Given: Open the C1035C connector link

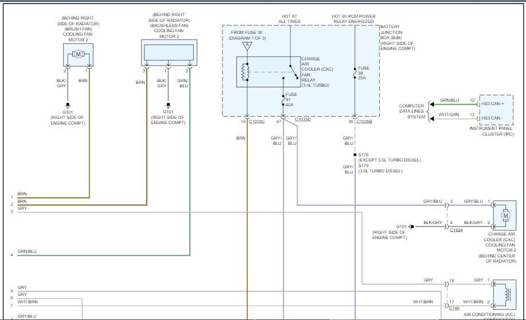Looking at the screenshot, I should point(257,122).
